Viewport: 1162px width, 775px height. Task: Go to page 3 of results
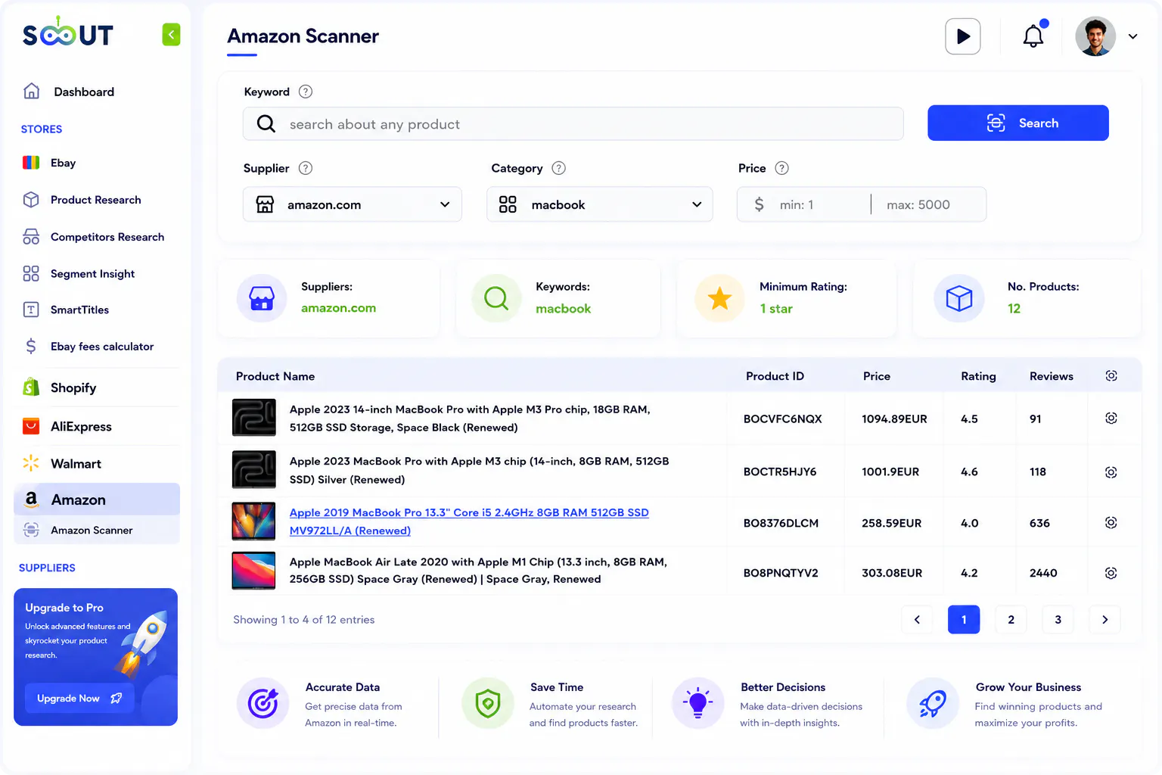pos(1058,620)
